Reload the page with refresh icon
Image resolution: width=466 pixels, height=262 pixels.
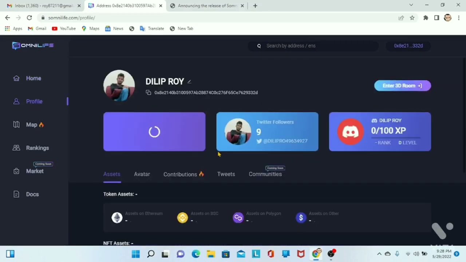coord(29,17)
